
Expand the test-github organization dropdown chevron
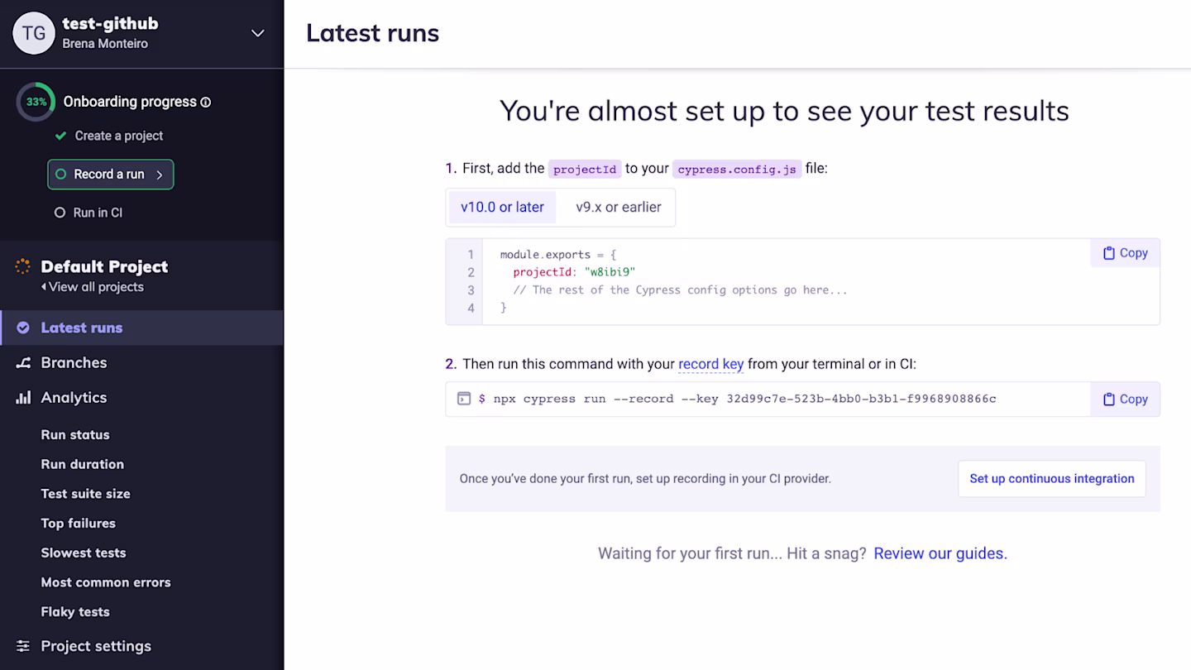click(258, 33)
